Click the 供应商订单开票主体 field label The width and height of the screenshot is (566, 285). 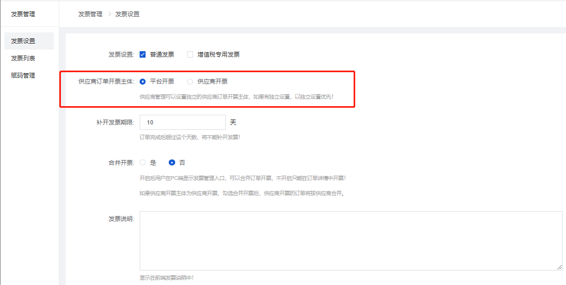pos(106,82)
